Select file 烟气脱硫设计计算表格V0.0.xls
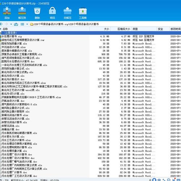Image resolution: width=181 pixels, height=181 pixels. pos(19,104)
